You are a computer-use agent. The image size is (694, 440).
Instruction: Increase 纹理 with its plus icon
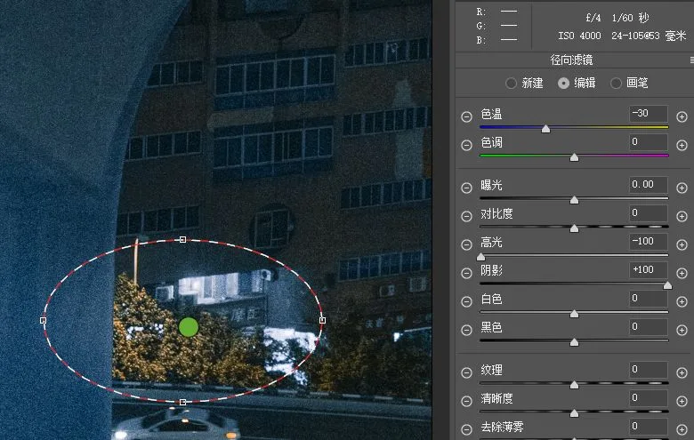point(682,372)
